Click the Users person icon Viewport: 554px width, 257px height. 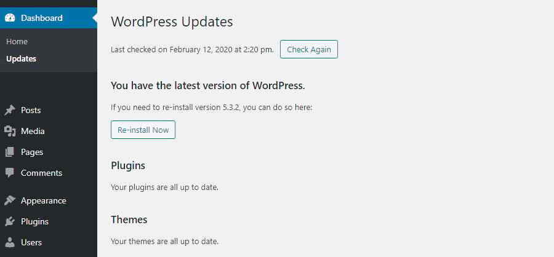pyautogui.click(x=10, y=242)
